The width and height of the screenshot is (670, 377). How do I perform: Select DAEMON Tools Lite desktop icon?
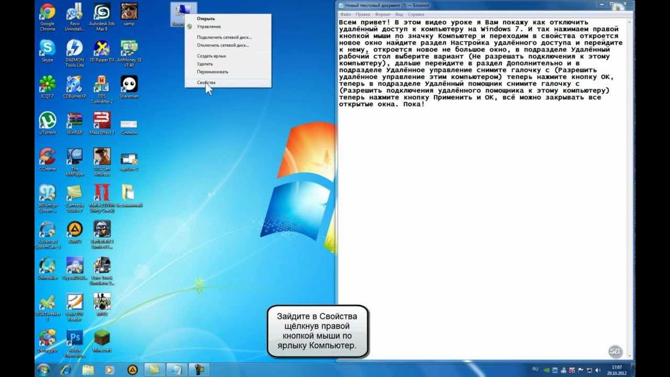[x=74, y=53]
